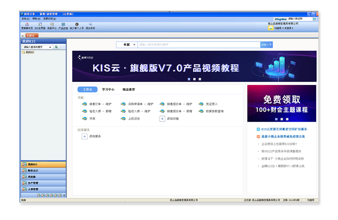Screen dimensions: 338x220
Task: Click the 添加功能 plus icon
Action: (x=162, y=119)
